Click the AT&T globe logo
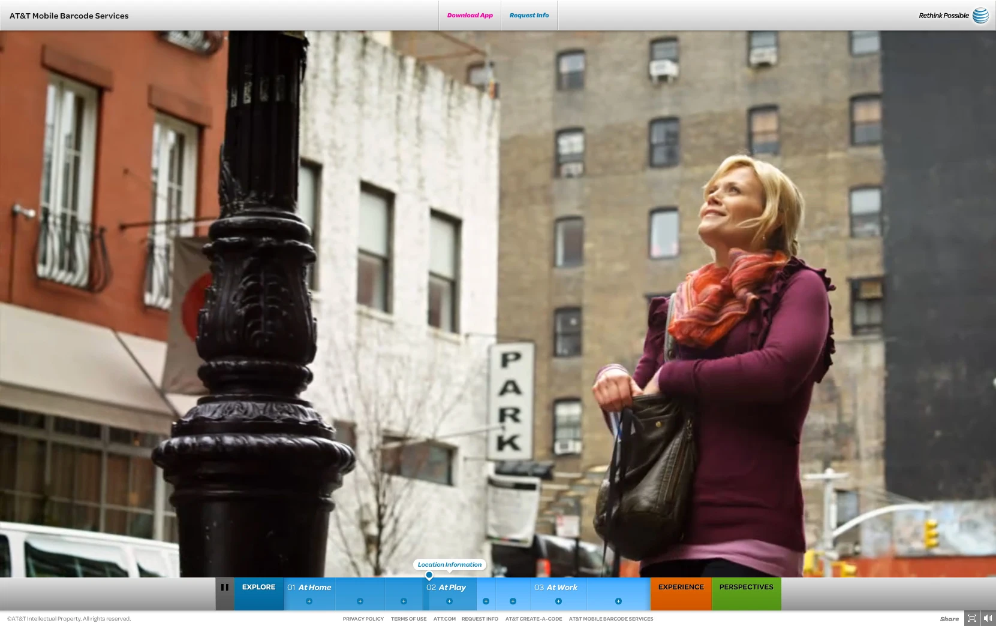Viewport: 996px width, 626px height. (x=981, y=16)
